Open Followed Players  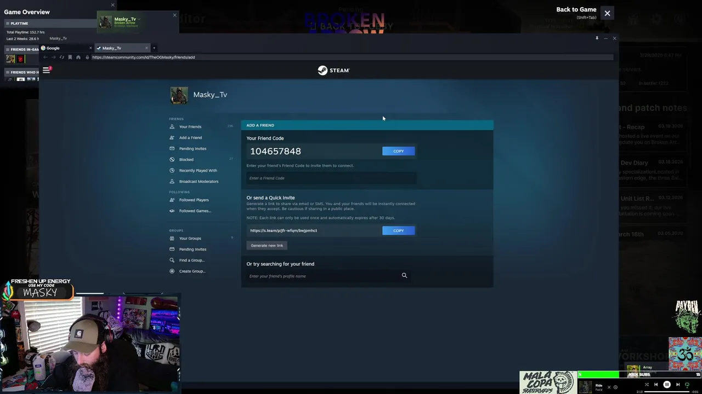point(194,200)
